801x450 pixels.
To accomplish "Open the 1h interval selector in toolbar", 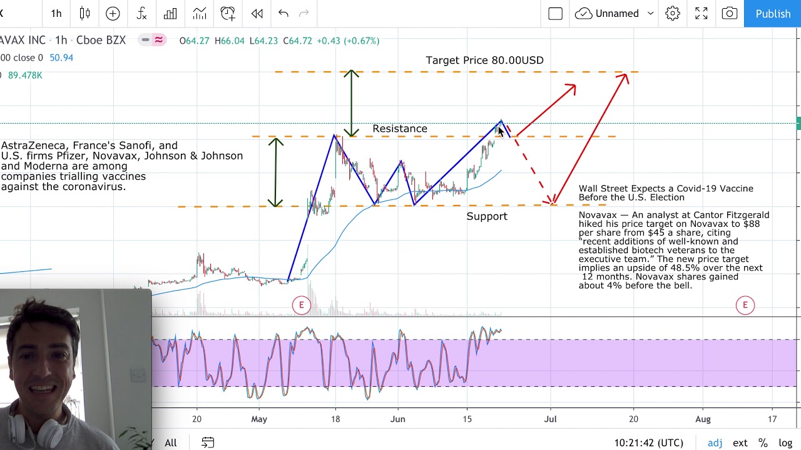I will [x=56, y=13].
